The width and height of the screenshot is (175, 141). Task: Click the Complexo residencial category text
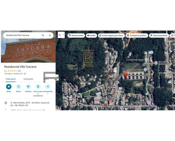tap(13, 74)
